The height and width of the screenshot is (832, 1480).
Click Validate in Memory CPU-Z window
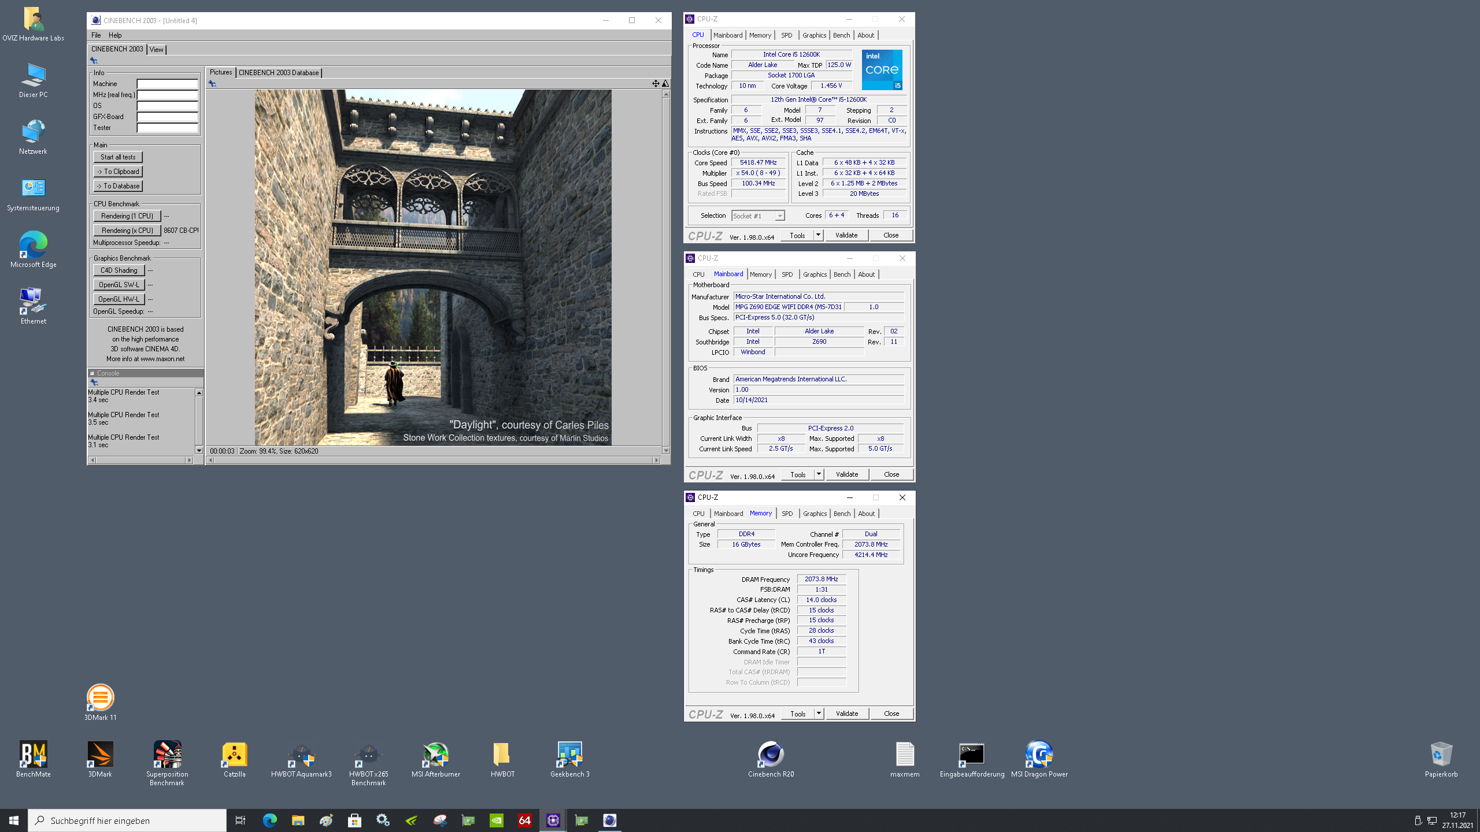click(847, 714)
